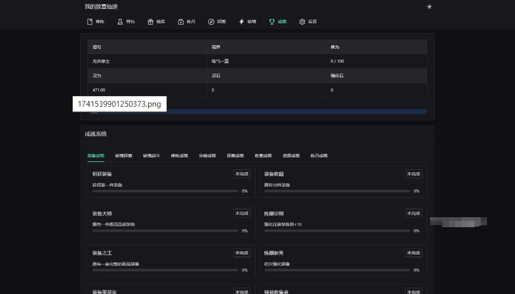
Task: Click the 灵石 label cell
Action: 266,76
